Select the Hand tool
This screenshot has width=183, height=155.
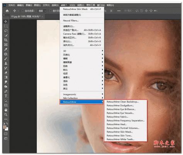coord(6,110)
